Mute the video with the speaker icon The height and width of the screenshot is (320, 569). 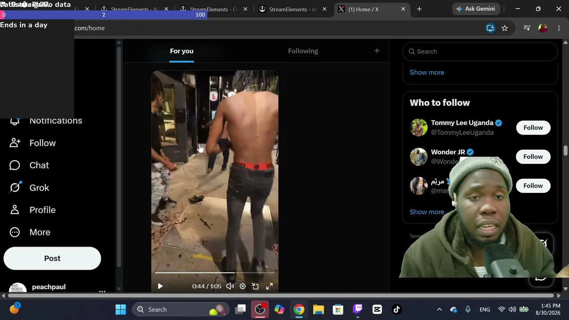pyautogui.click(x=230, y=286)
